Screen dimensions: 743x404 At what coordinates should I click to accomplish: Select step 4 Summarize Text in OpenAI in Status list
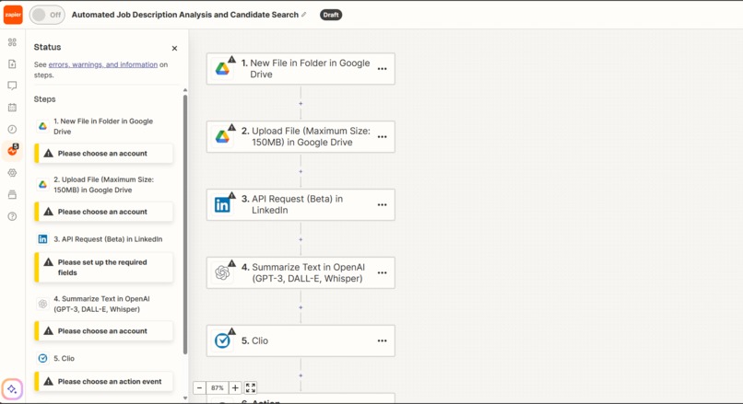103,304
